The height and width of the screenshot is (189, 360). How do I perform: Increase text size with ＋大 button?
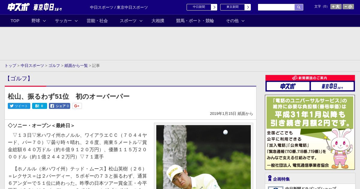click(x=336, y=7)
